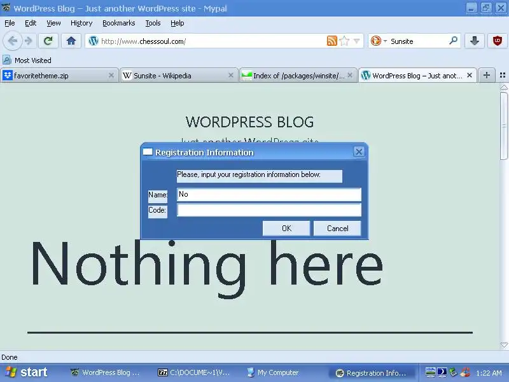509x382 pixels.
Task: Open the home page icon
Action: point(71,41)
